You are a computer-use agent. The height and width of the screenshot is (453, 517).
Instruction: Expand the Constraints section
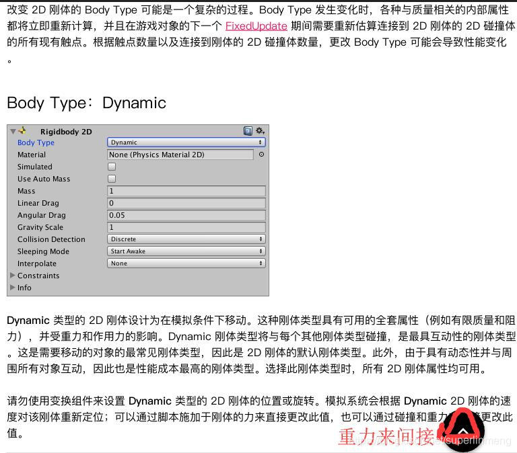(13, 275)
